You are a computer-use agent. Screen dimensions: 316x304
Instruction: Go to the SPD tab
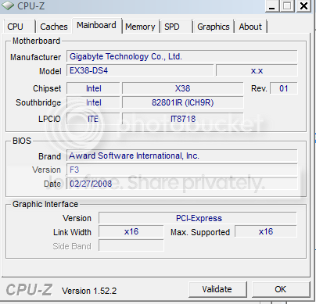point(177,27)
